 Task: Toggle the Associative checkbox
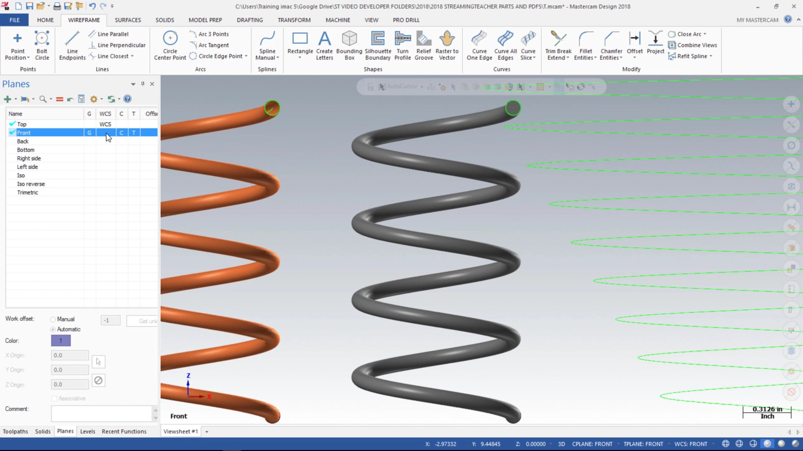(54, 398)
